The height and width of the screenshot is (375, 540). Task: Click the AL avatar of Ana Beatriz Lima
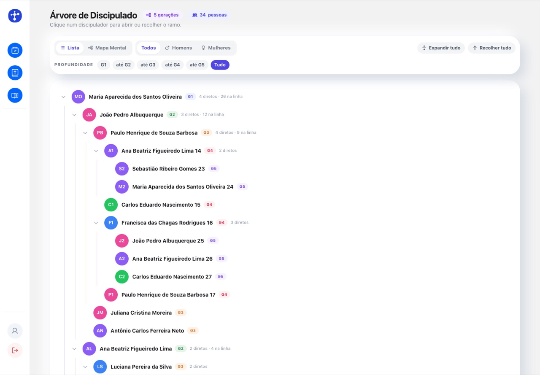[x=89, y=348]
